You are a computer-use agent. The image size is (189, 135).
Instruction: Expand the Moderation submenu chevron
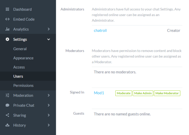[49, 95]
